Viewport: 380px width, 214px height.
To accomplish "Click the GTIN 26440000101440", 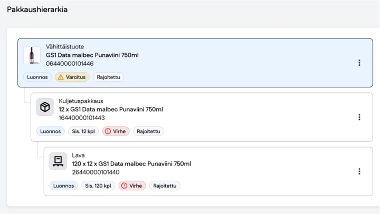I will tap(96, 172).
